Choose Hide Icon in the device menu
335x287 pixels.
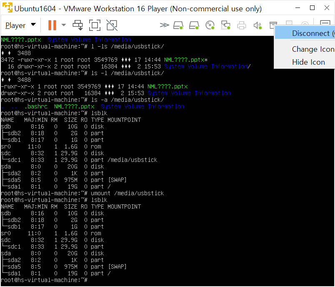pos(305,62)
